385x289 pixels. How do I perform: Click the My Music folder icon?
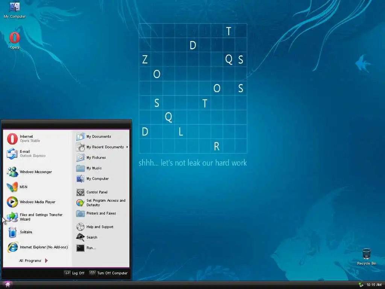(x=80, y=168)
